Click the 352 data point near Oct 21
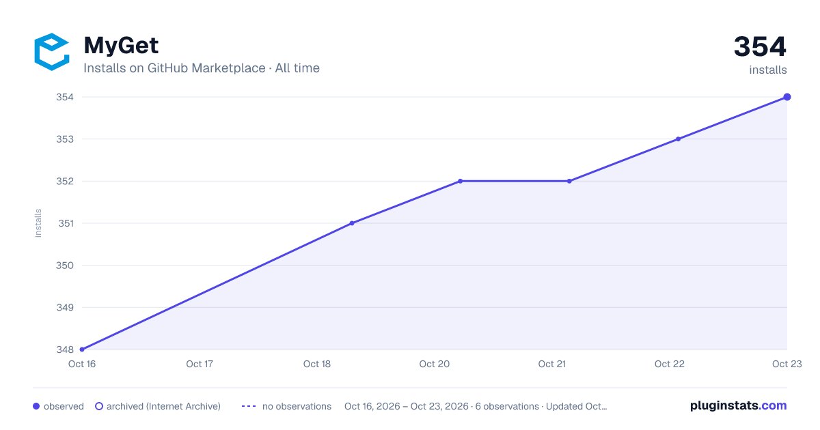This screenshot has width=820, height=430. (x=569, y=181)
